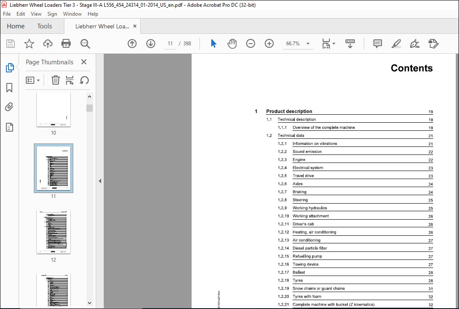Click the 'Contents' page heading

[x=412, y=68]
